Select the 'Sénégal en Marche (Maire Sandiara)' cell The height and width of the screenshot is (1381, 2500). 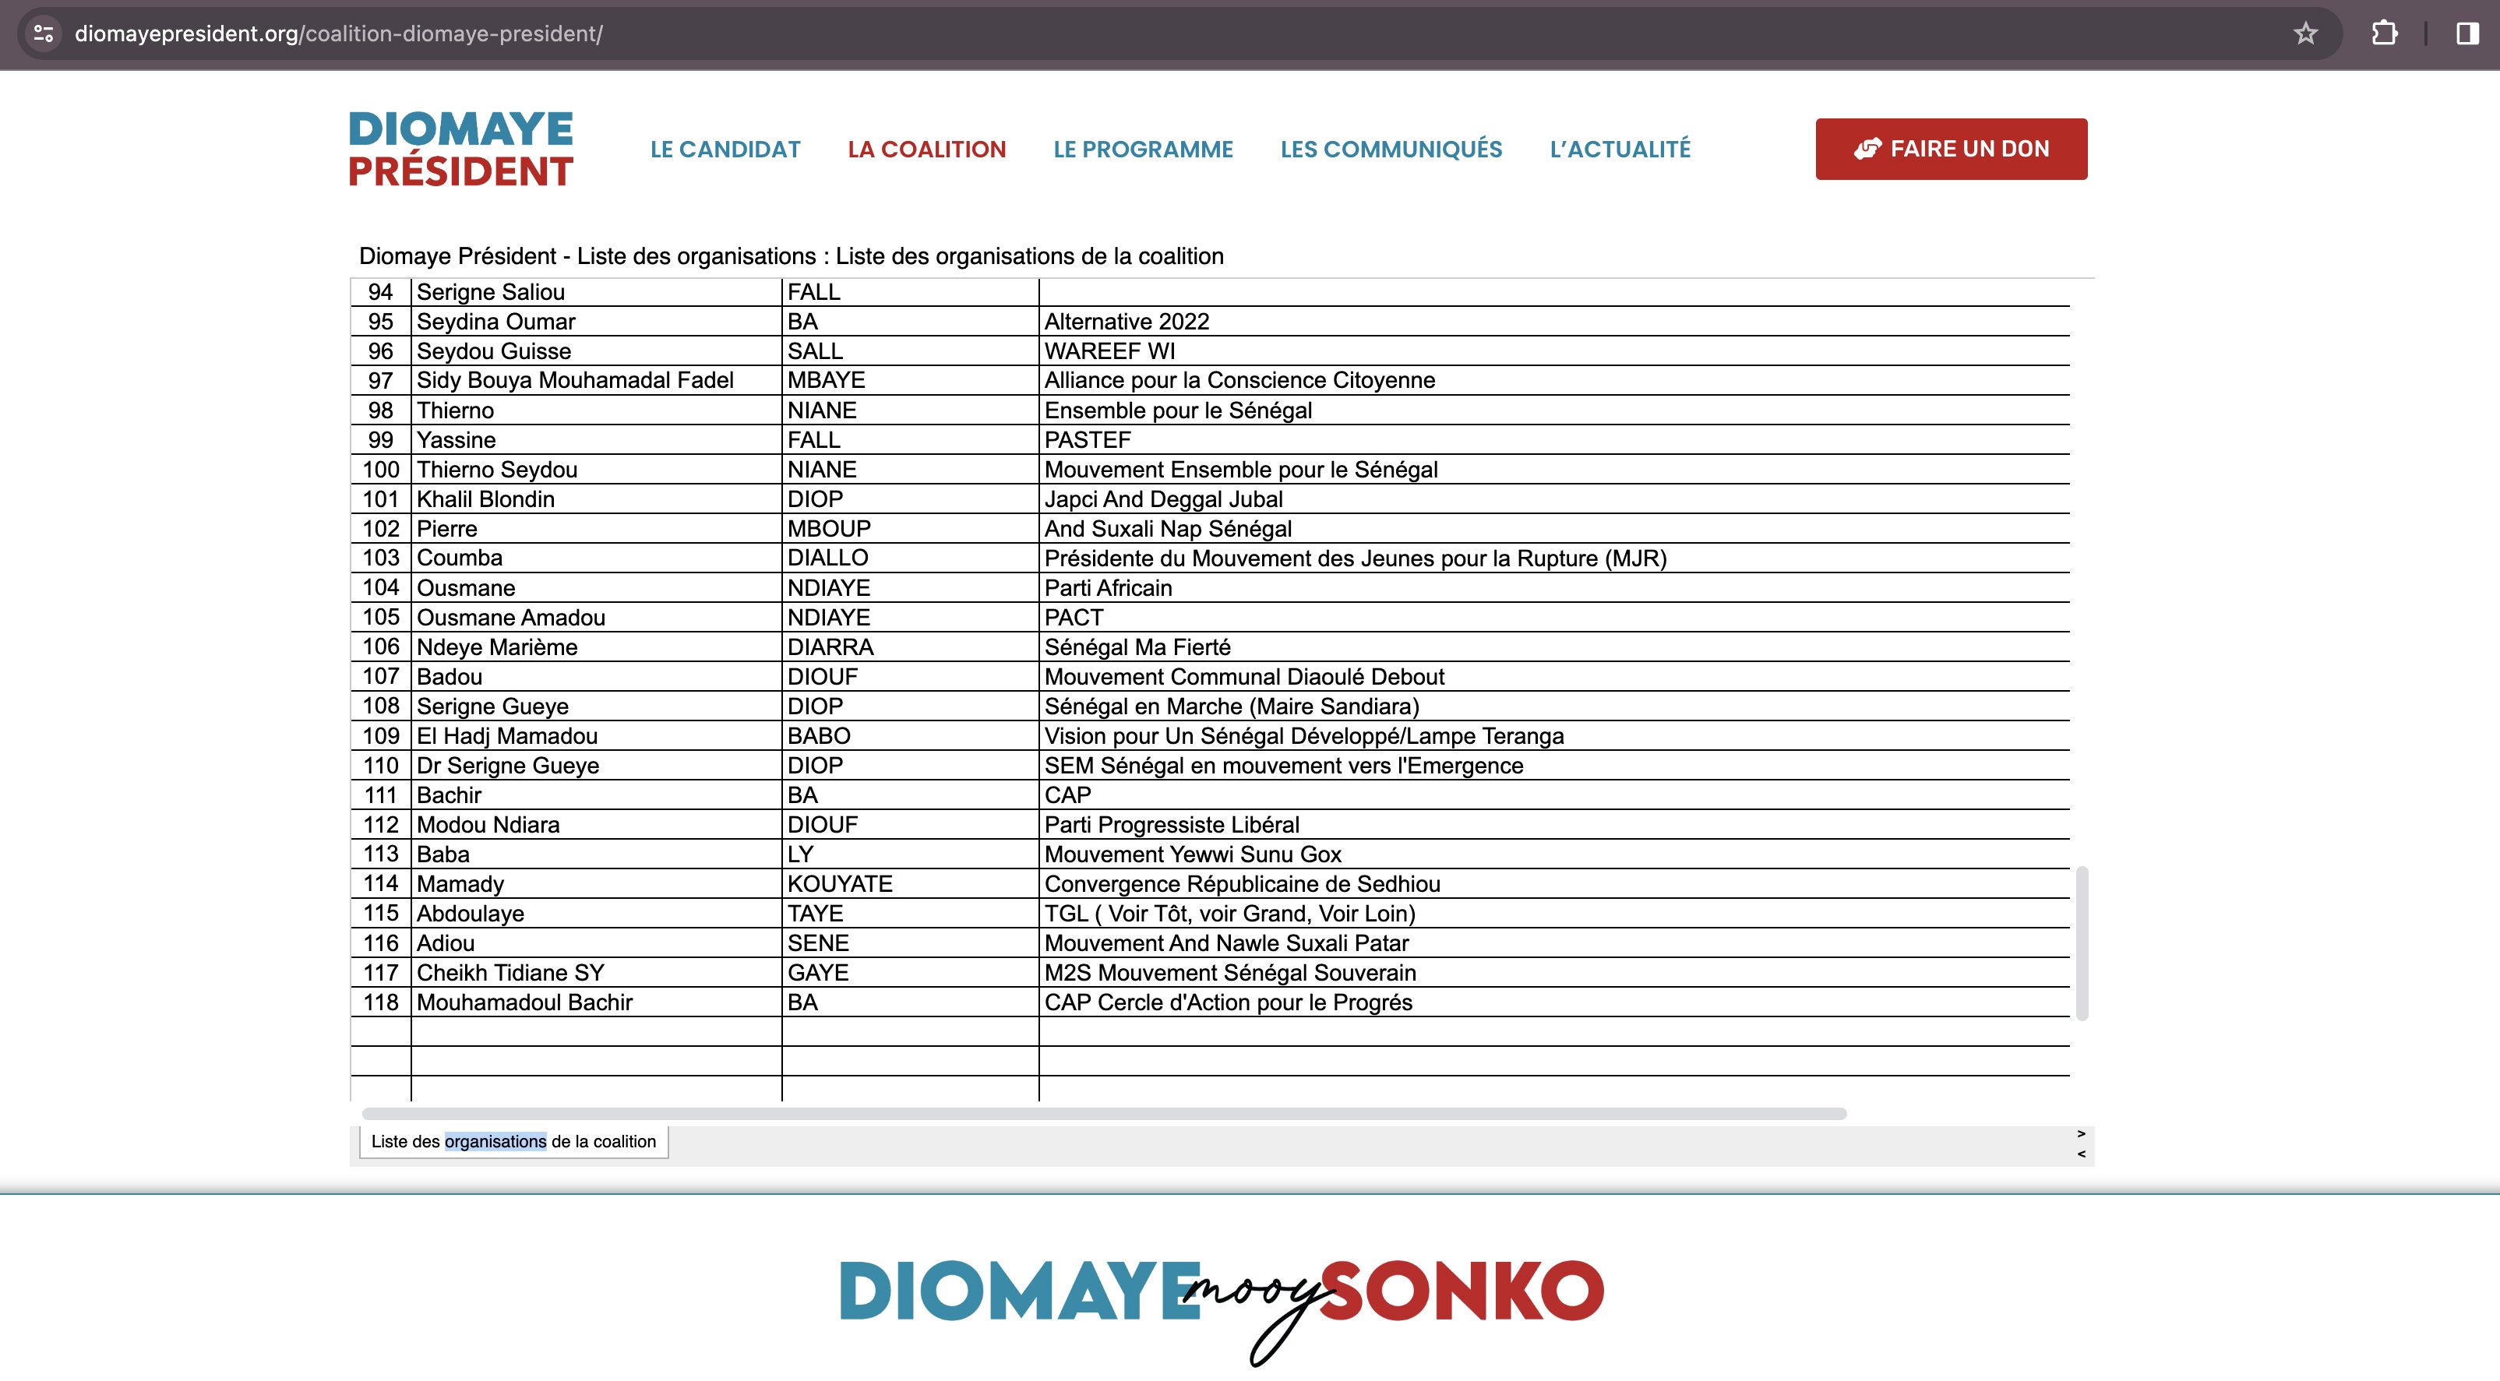pos(1553,706)
